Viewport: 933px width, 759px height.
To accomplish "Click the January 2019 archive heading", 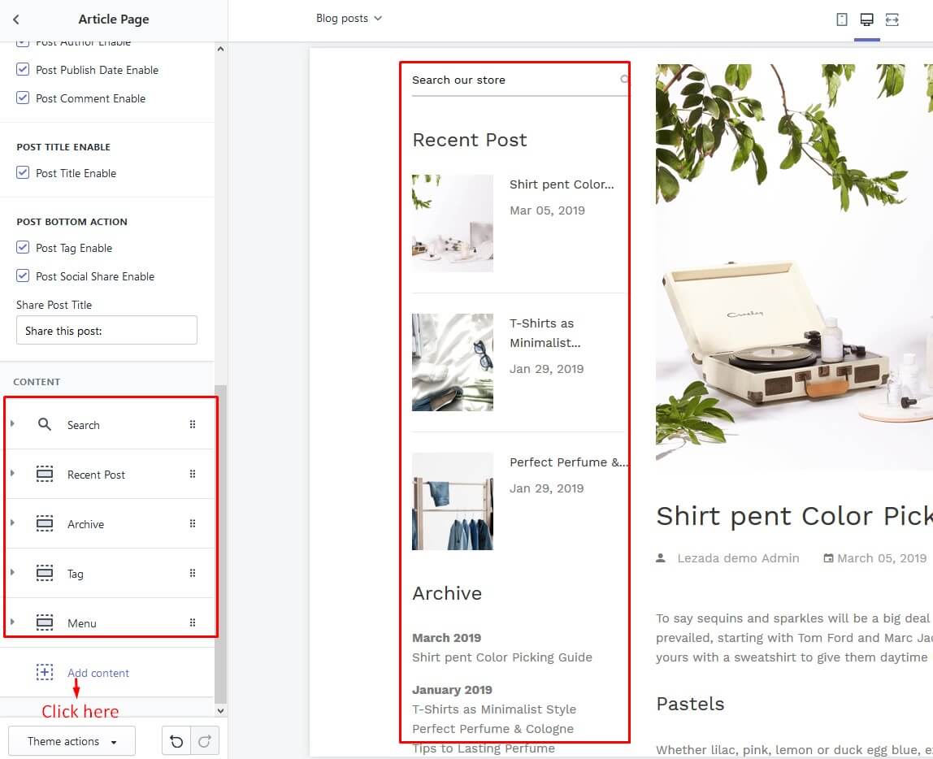I will (452, 690).
